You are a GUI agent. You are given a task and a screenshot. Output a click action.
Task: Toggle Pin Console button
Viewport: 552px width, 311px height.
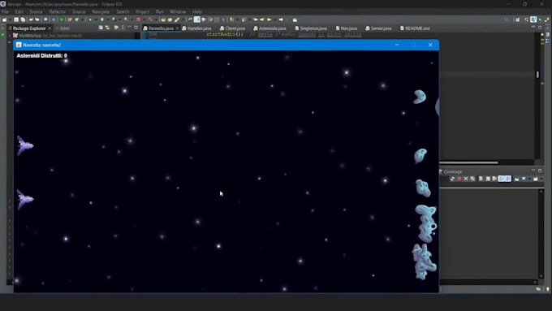516,179
